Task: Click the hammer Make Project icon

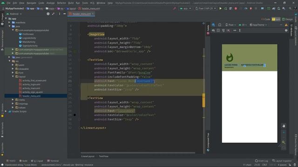Action: point(175,8)
